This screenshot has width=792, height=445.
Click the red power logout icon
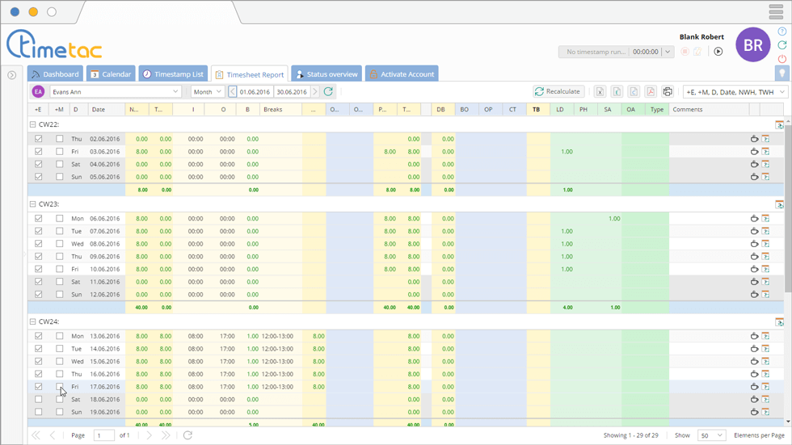point(781,59)
